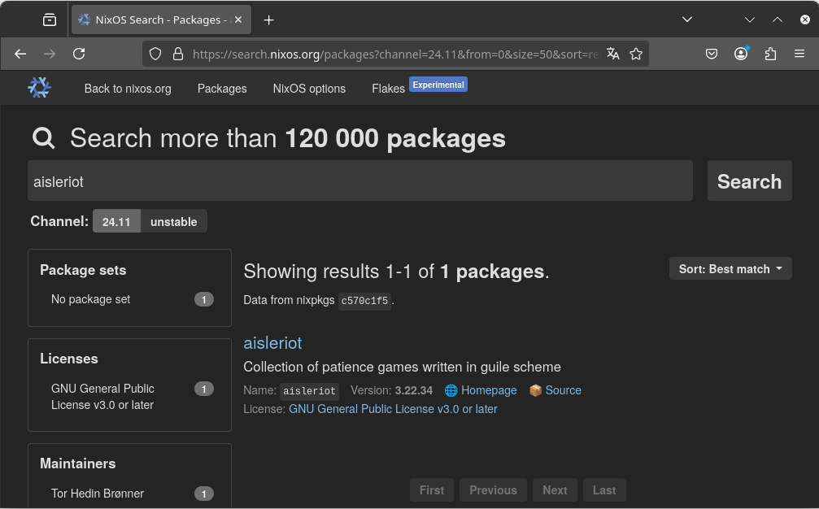The width and height of the screenshot is (819, 509).
Task: Open the NixOS options menu item
Action: [309, 89]
